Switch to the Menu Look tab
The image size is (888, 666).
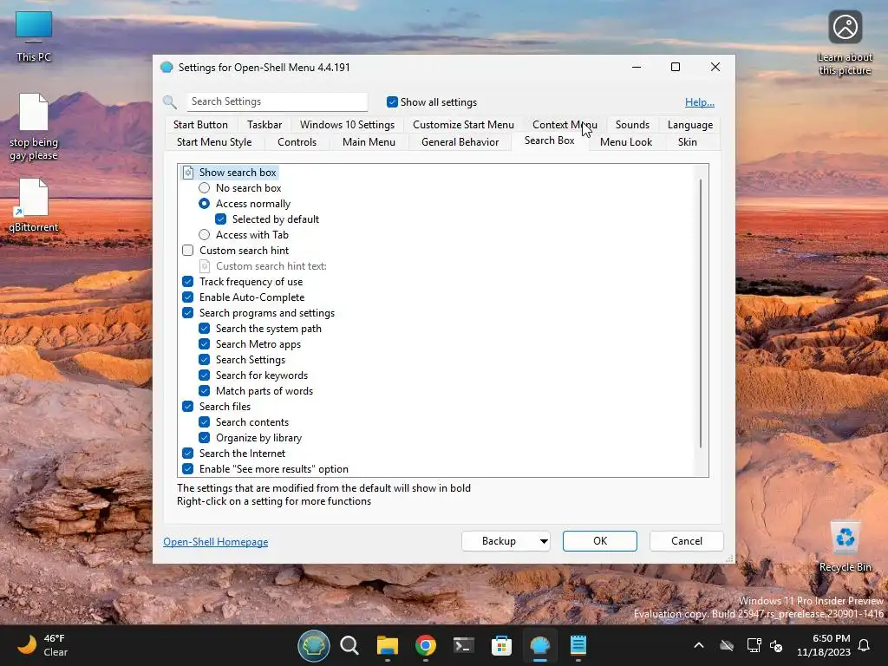[x=626, y=142]
